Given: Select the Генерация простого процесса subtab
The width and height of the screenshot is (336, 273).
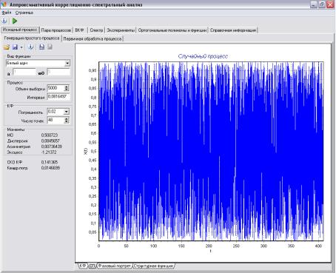Looking at the screenshot, I should (32, 38).
